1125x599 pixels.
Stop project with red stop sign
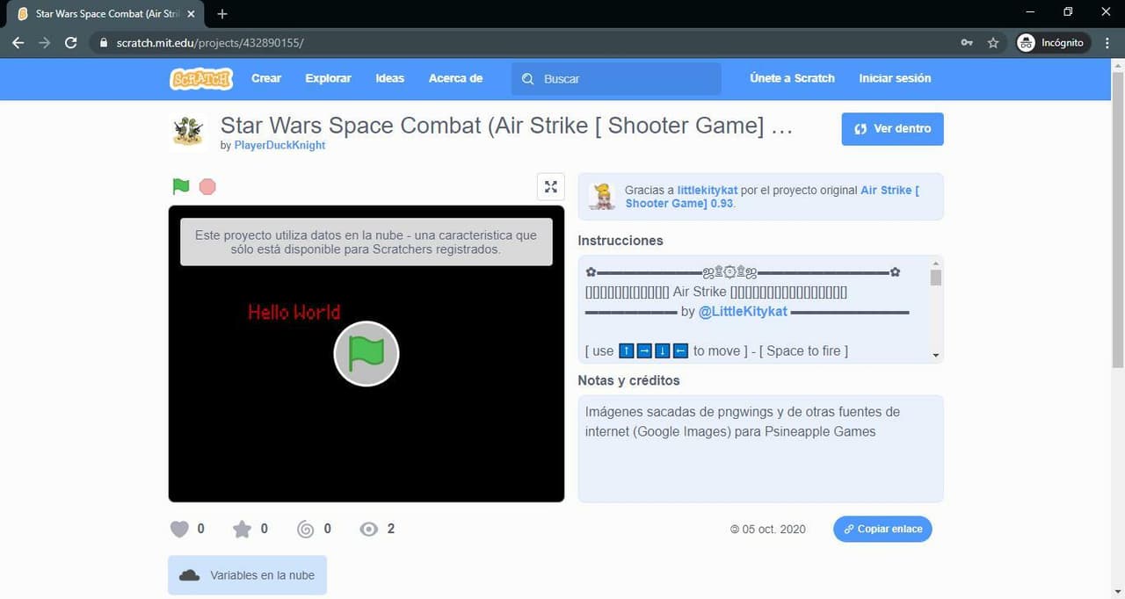207,186
